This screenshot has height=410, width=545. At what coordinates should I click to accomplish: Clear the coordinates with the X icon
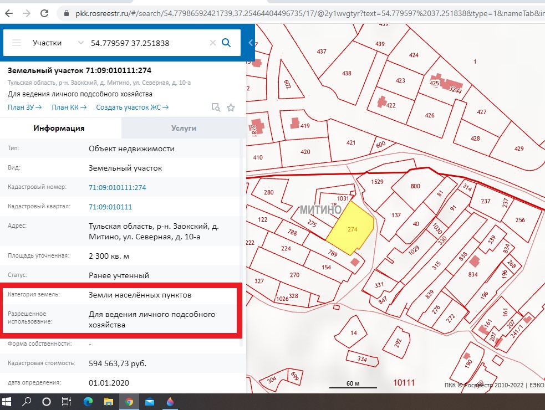coord(213,43)
